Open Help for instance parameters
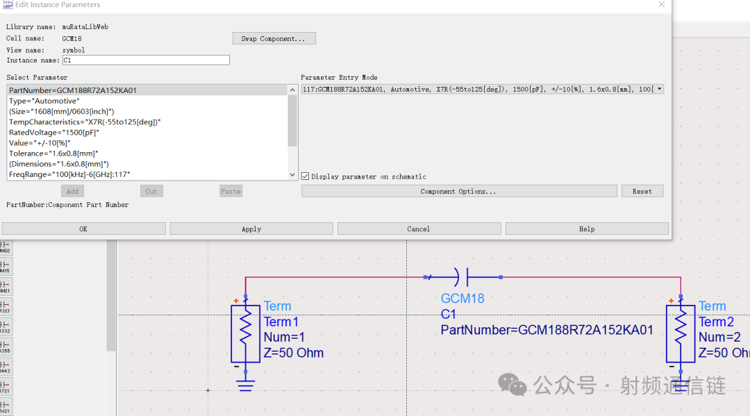The height and width of the screenshot is (416, 750). tap(587, 229)
